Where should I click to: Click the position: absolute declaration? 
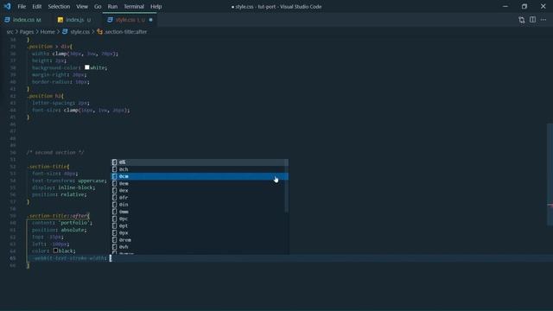[x=60, y=230]
